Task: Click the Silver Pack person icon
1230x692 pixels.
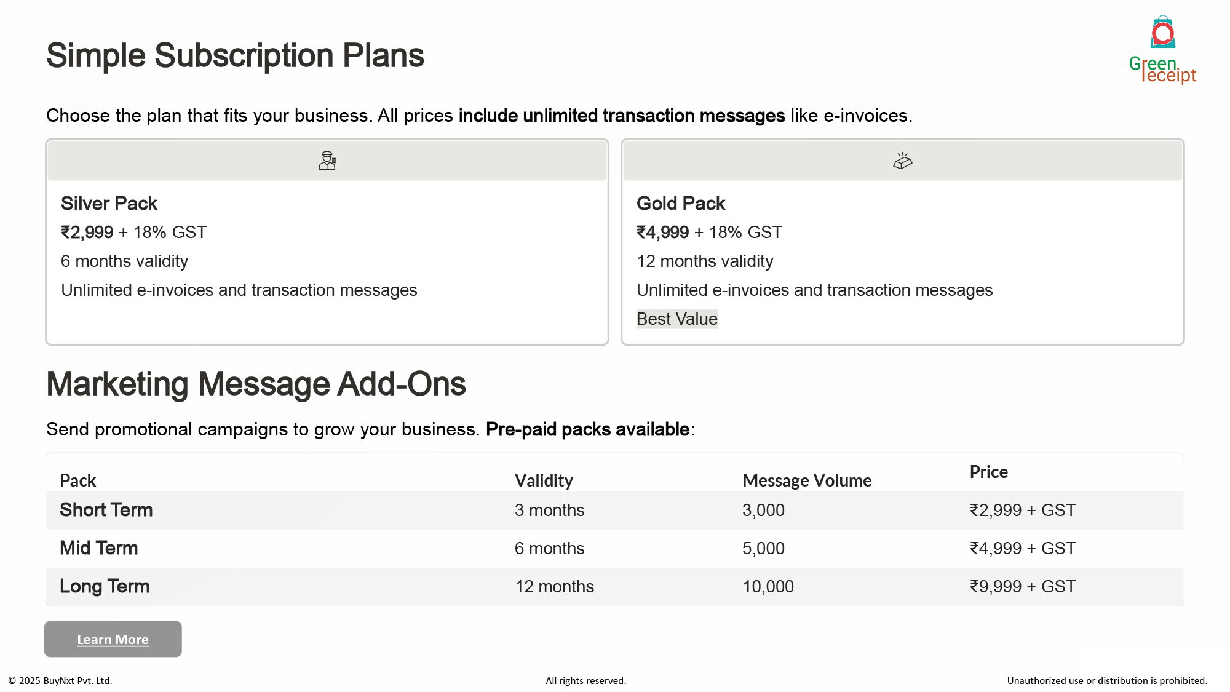Action: tap(327, 161)
